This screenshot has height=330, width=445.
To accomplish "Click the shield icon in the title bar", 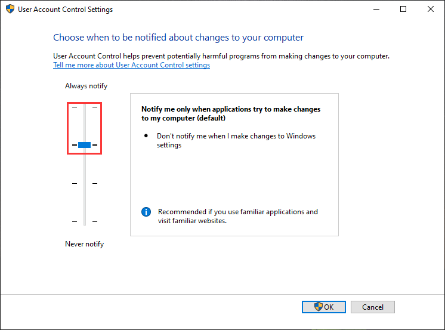I will [x=10, y=10].
